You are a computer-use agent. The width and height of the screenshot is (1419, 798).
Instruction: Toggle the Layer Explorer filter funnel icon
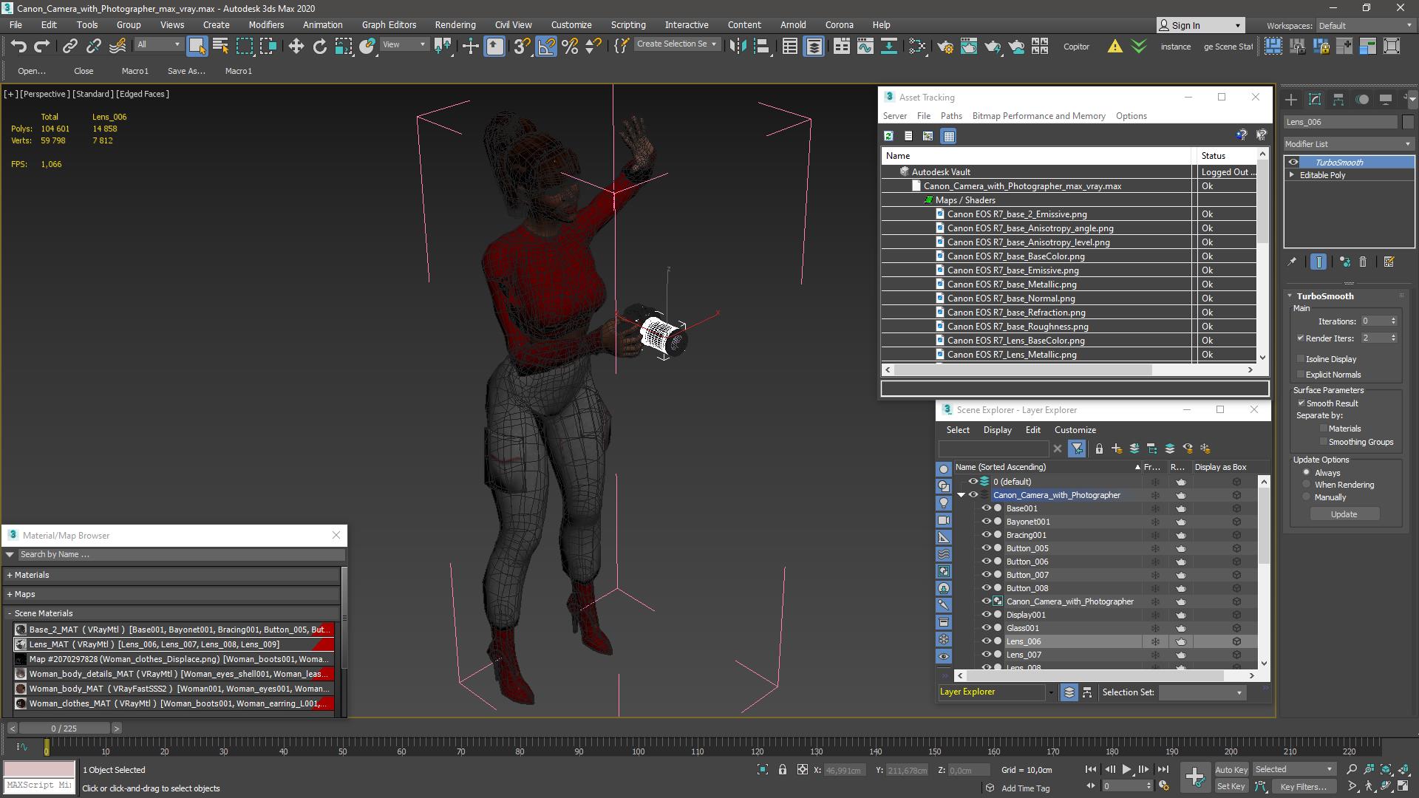click(x=1077, y=449)
